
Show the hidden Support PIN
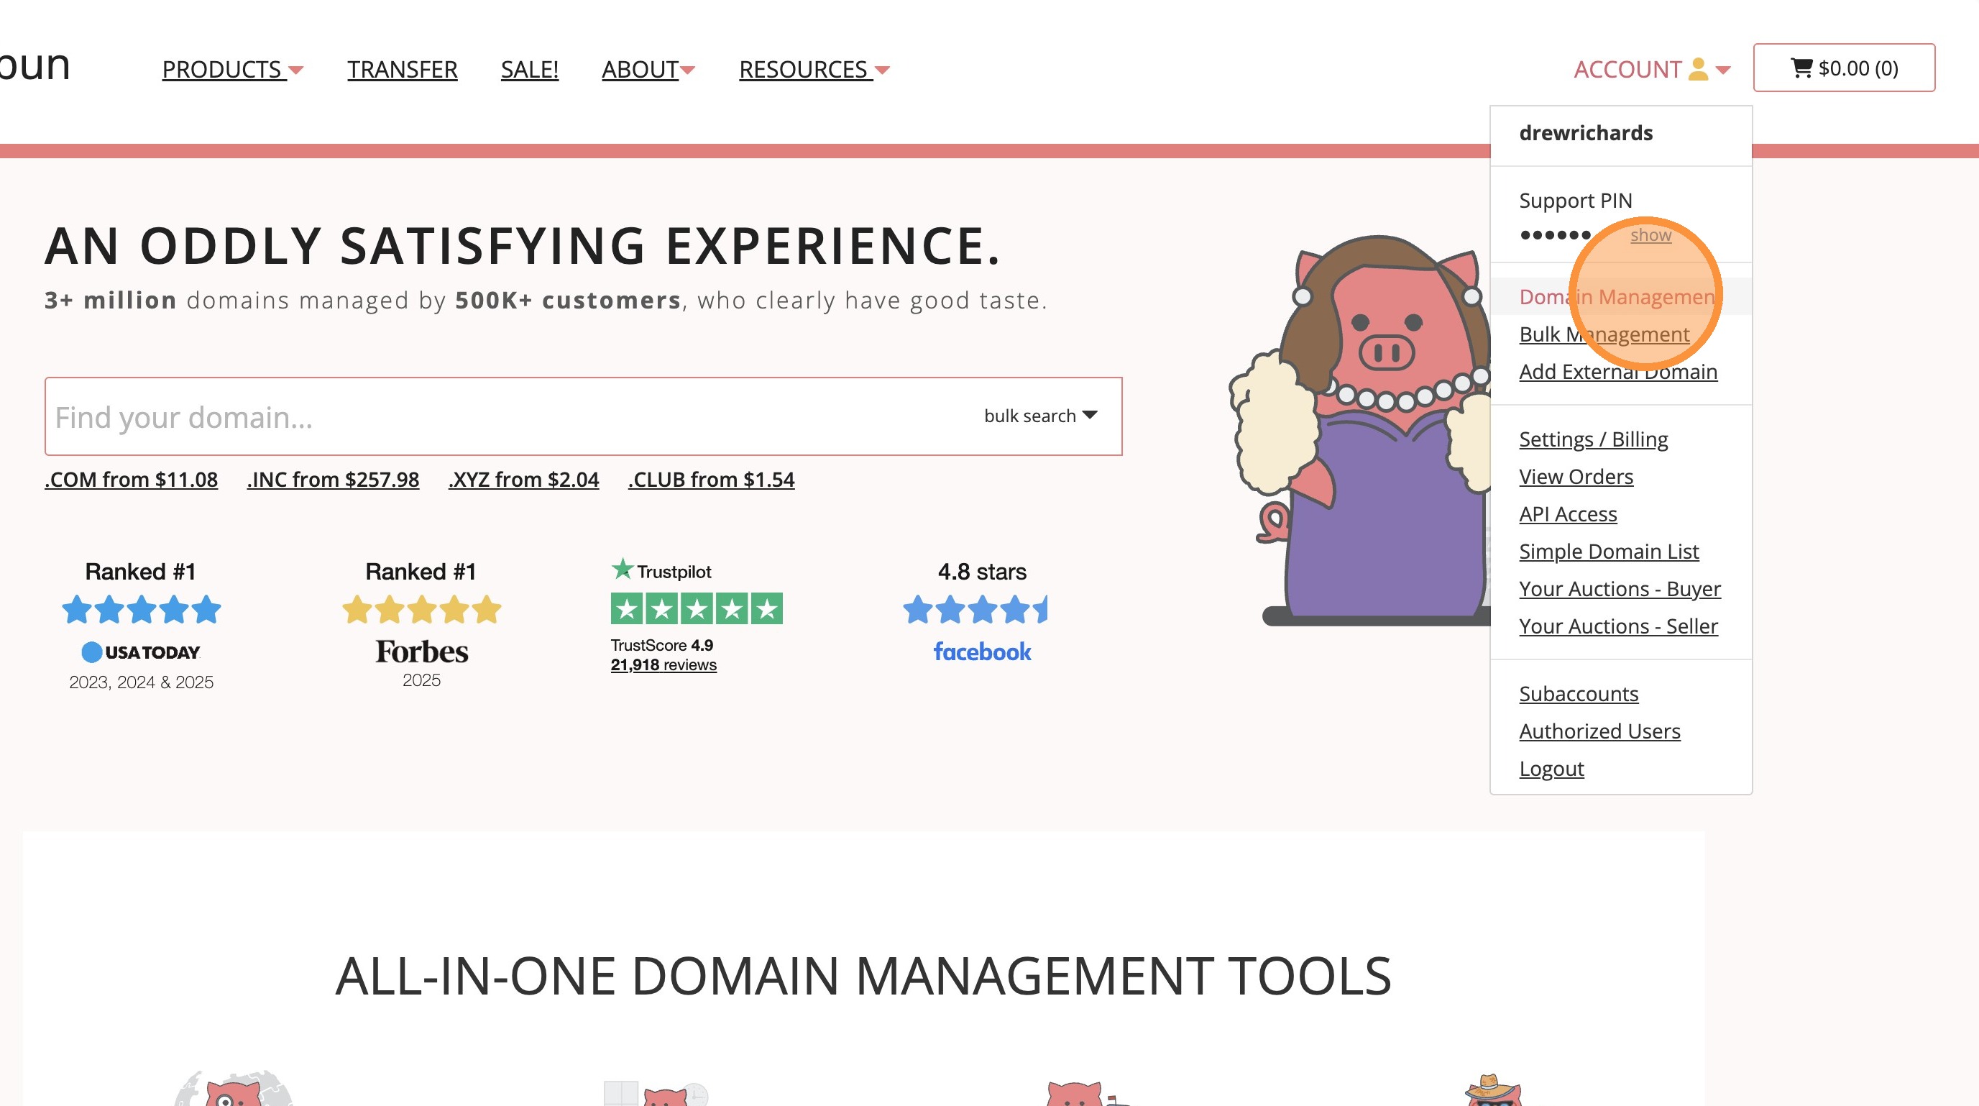coord(1650,235)
